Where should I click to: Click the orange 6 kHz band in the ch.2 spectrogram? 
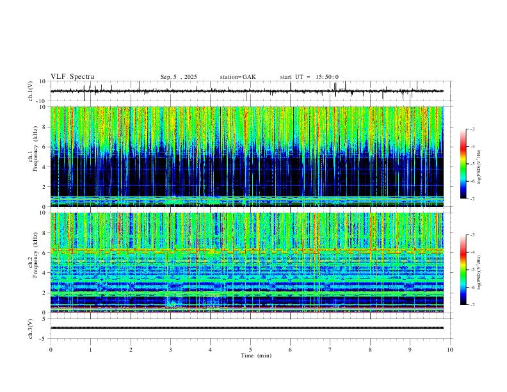pos(246,250)
